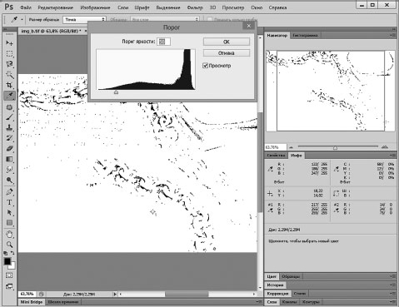Click the threshold slider triangle under histogram
The image size is (399, 307).
point(116,92)
